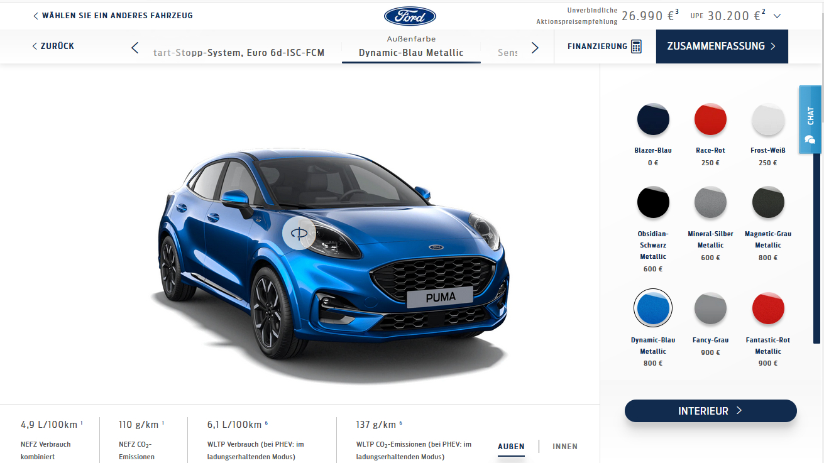Image resolution: width=824 pixels, height=463 pixels.
Task: Go to previous configuration step arrow
Action: (135, 47)
